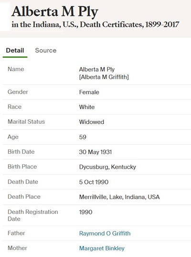Image resolution: width=191 pixels, height=257 pixels.
Task: Click the 'Name' field label
Action: (x=16, y=69)
